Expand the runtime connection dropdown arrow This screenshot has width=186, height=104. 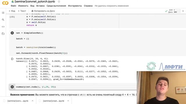(x=183, y=11)
